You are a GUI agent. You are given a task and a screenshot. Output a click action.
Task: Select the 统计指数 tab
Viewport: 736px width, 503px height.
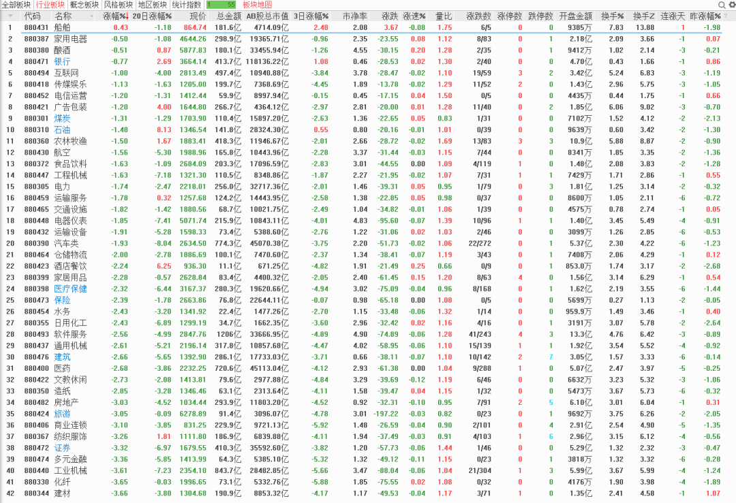186,5
